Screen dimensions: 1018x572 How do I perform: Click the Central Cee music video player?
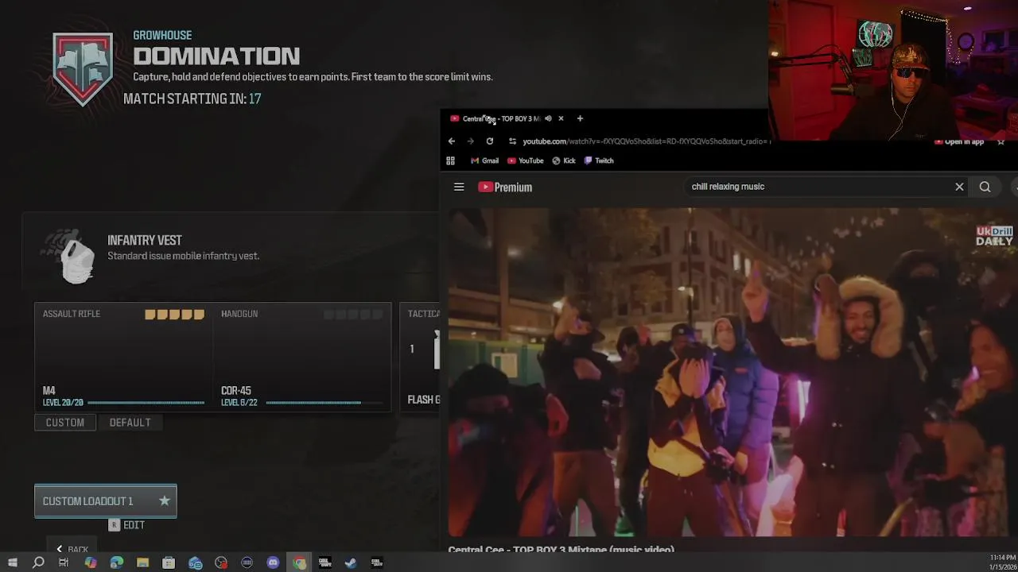click(732, 372)
